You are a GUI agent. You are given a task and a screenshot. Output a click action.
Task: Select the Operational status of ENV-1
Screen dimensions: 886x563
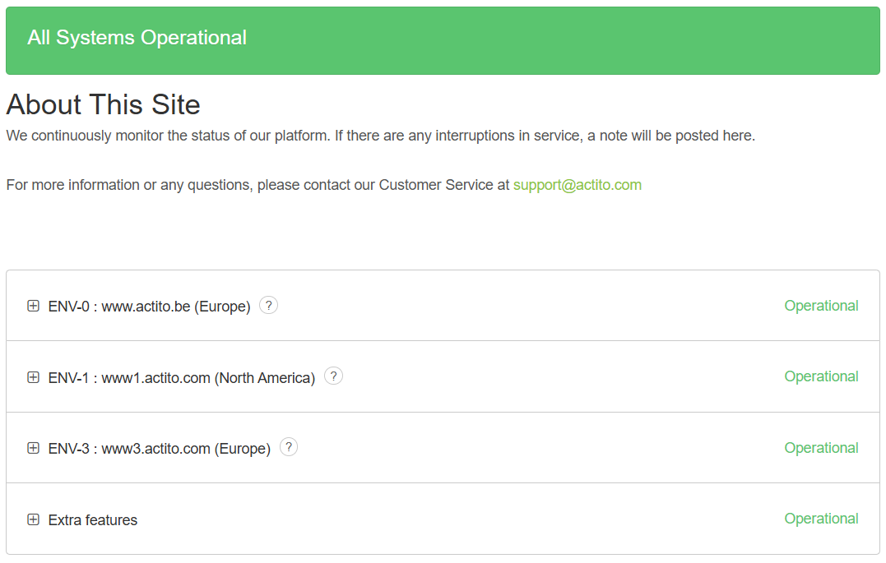point(821,376)
